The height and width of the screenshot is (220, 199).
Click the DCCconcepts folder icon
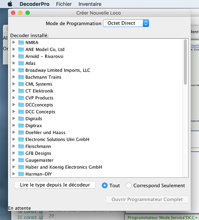pyautogui.click(x=21, y=105)
